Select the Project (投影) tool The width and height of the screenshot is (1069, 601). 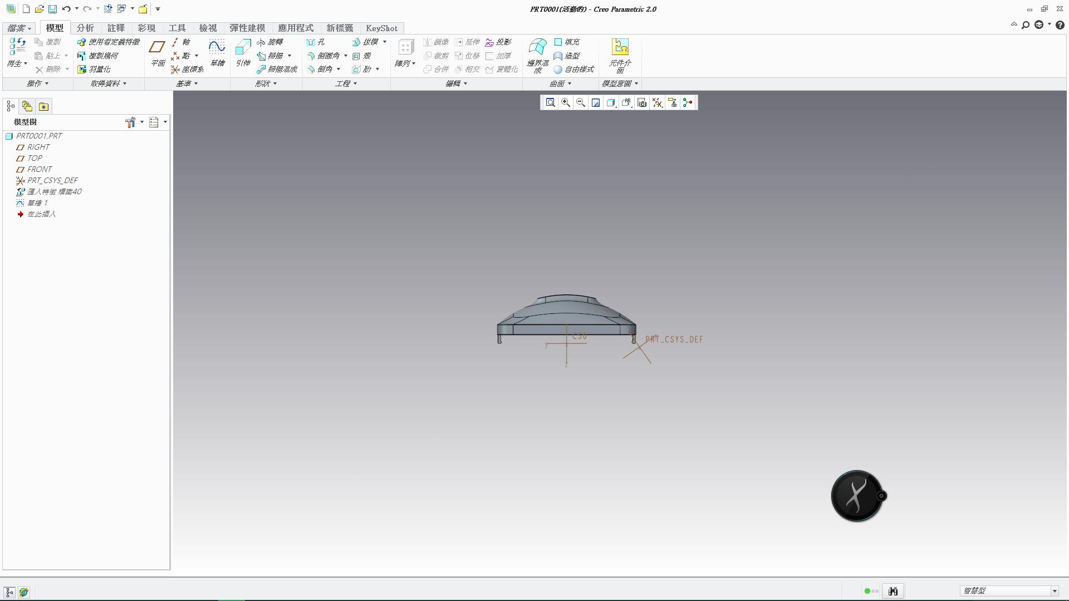(498, 42)
